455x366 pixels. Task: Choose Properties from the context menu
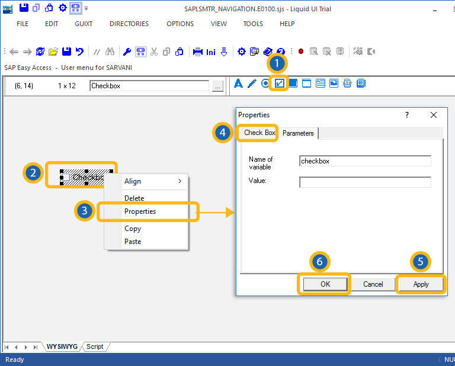coord(140,211)
